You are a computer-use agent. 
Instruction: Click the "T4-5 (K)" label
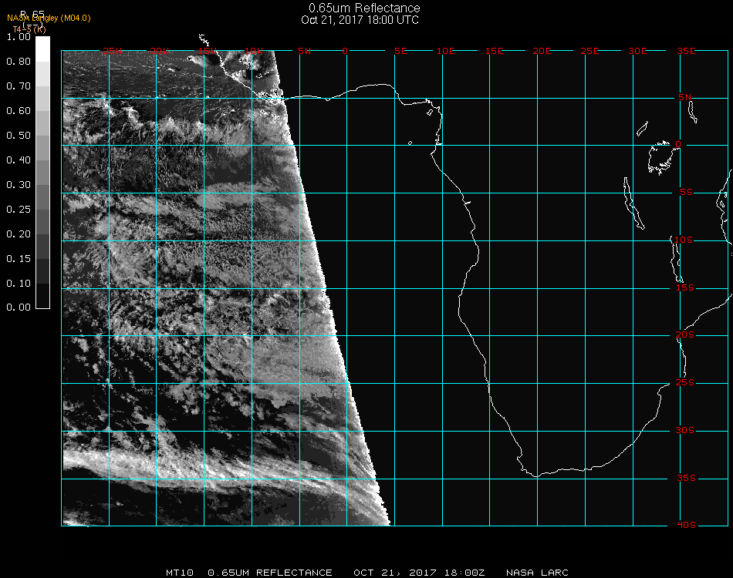click(29, 29)
